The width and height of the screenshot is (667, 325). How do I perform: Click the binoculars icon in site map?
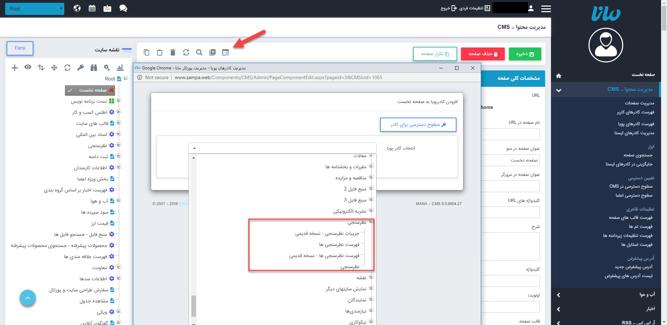click(94, 68)
